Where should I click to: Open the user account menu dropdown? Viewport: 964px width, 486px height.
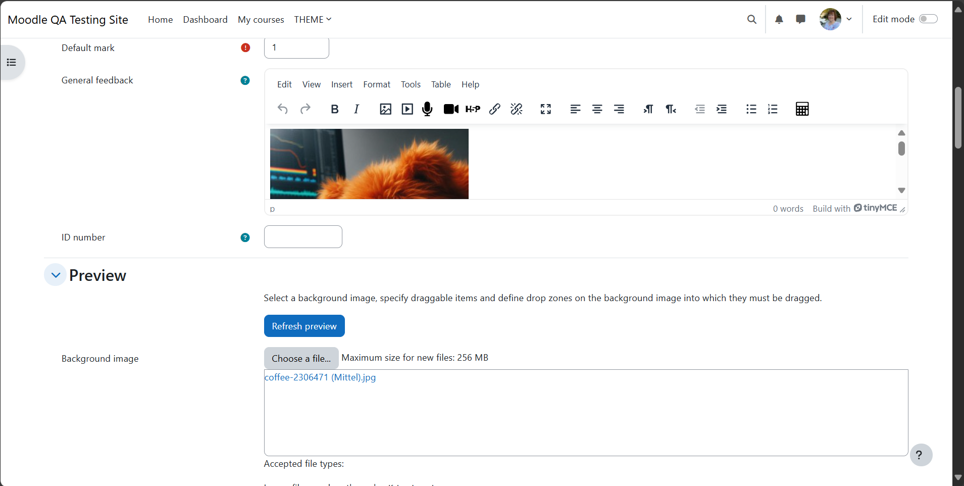(x=836, y=19)
